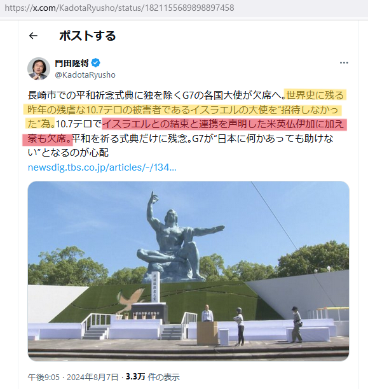Click the 3.3万 view count
Screen dimensions: 368x389
135,377
